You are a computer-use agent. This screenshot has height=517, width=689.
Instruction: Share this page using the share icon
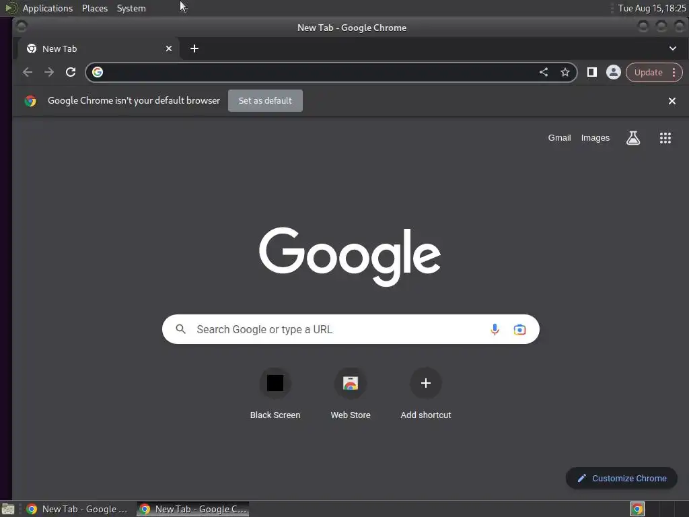click(544, 72)
